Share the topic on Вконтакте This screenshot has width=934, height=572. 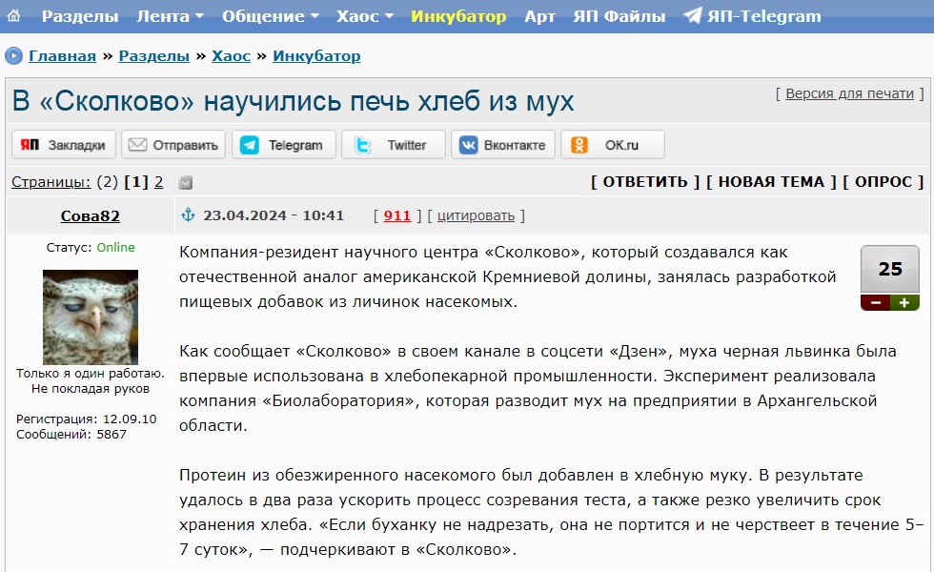pos(503,145)
